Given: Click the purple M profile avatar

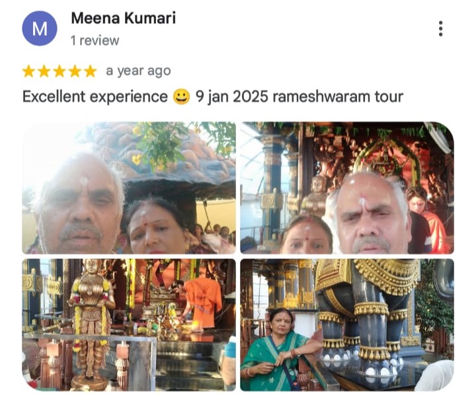Looking at the screenshot, I should pyautogui.click(x=40, y=28).
